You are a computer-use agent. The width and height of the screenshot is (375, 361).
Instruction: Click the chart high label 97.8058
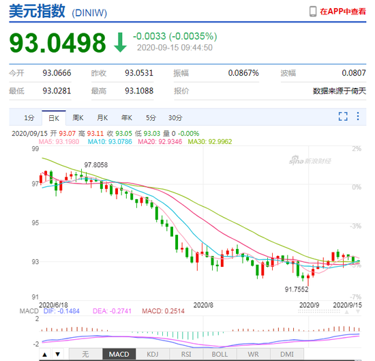(x=96, y=164)
